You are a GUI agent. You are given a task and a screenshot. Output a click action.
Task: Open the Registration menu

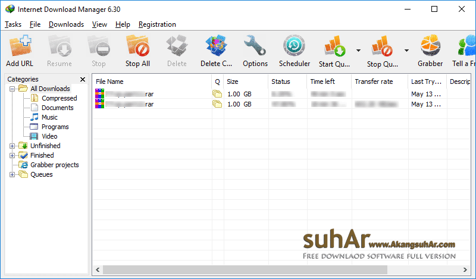coord(157,24)
